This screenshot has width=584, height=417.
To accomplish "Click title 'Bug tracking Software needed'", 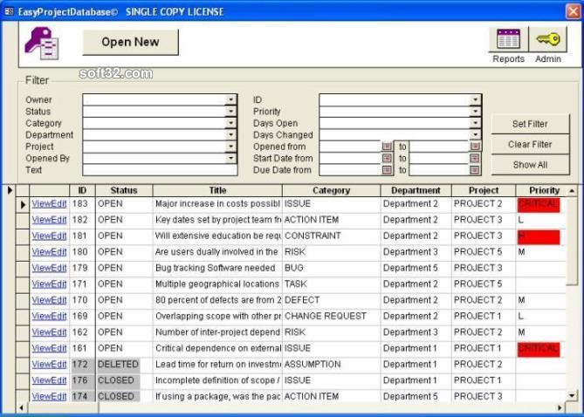I will click(216, 268).
